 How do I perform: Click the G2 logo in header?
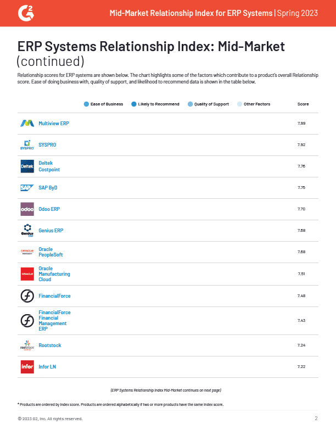(x=25, y=13)
